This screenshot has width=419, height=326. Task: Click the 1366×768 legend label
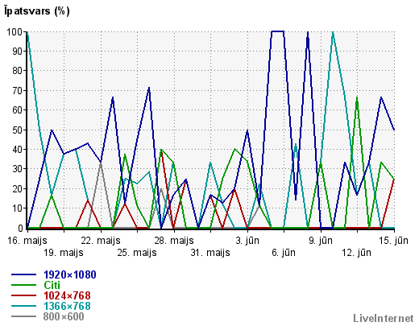tap(67, 306)
